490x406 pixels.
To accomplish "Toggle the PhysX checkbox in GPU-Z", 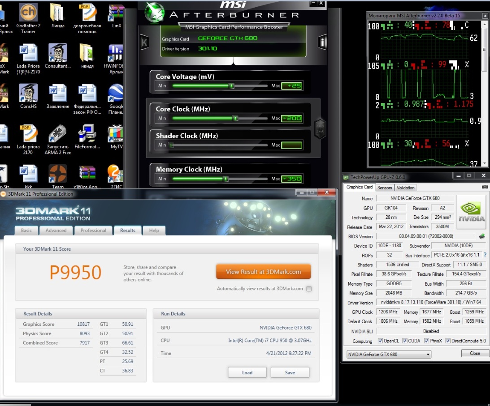I will 426,341.
